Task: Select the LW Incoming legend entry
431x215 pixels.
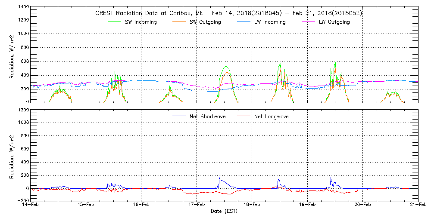Action: 270,22
